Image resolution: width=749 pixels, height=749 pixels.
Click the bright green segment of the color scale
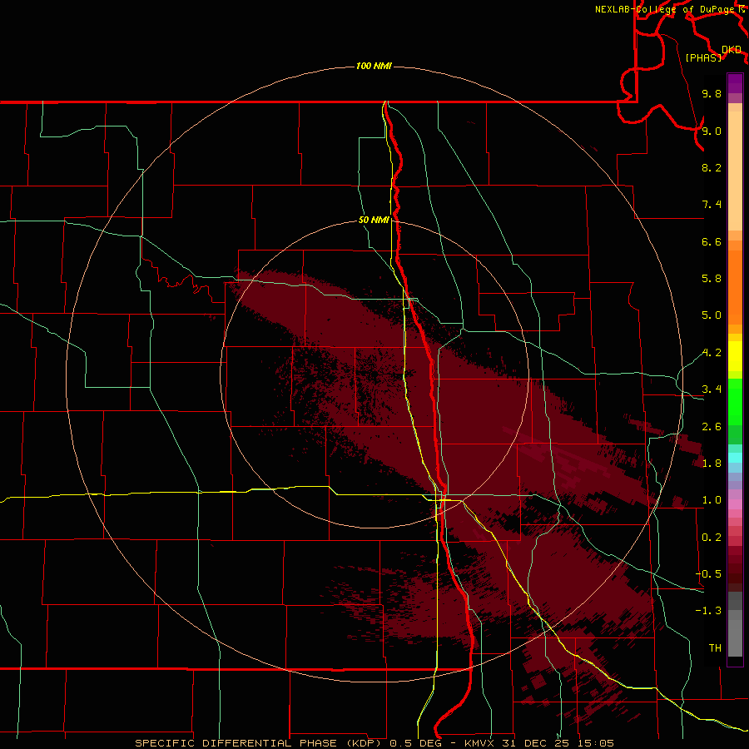pos(735,400)
